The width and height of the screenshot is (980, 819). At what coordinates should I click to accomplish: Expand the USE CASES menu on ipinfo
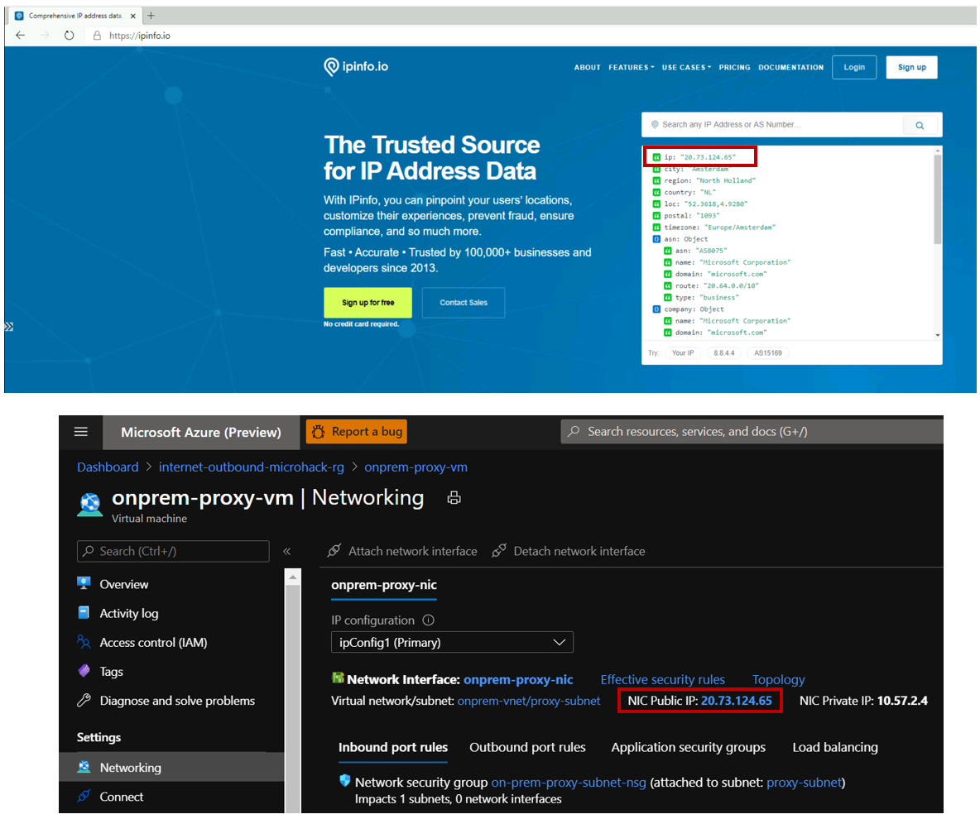(686, 68)
